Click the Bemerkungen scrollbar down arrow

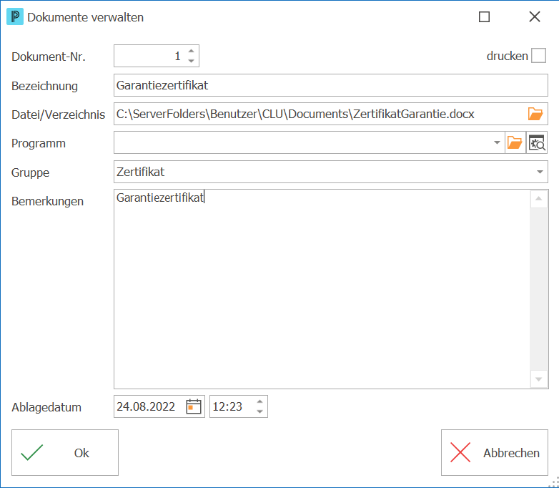539,379
